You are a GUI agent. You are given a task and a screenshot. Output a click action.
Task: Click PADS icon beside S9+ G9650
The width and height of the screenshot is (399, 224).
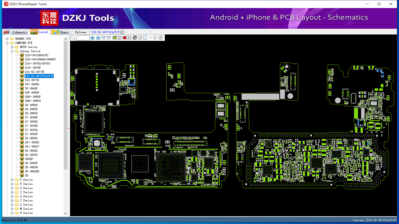coord(22,84)
